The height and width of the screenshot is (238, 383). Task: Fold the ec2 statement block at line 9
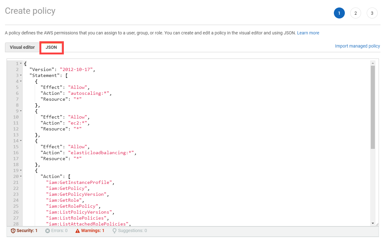pos(21,111)
